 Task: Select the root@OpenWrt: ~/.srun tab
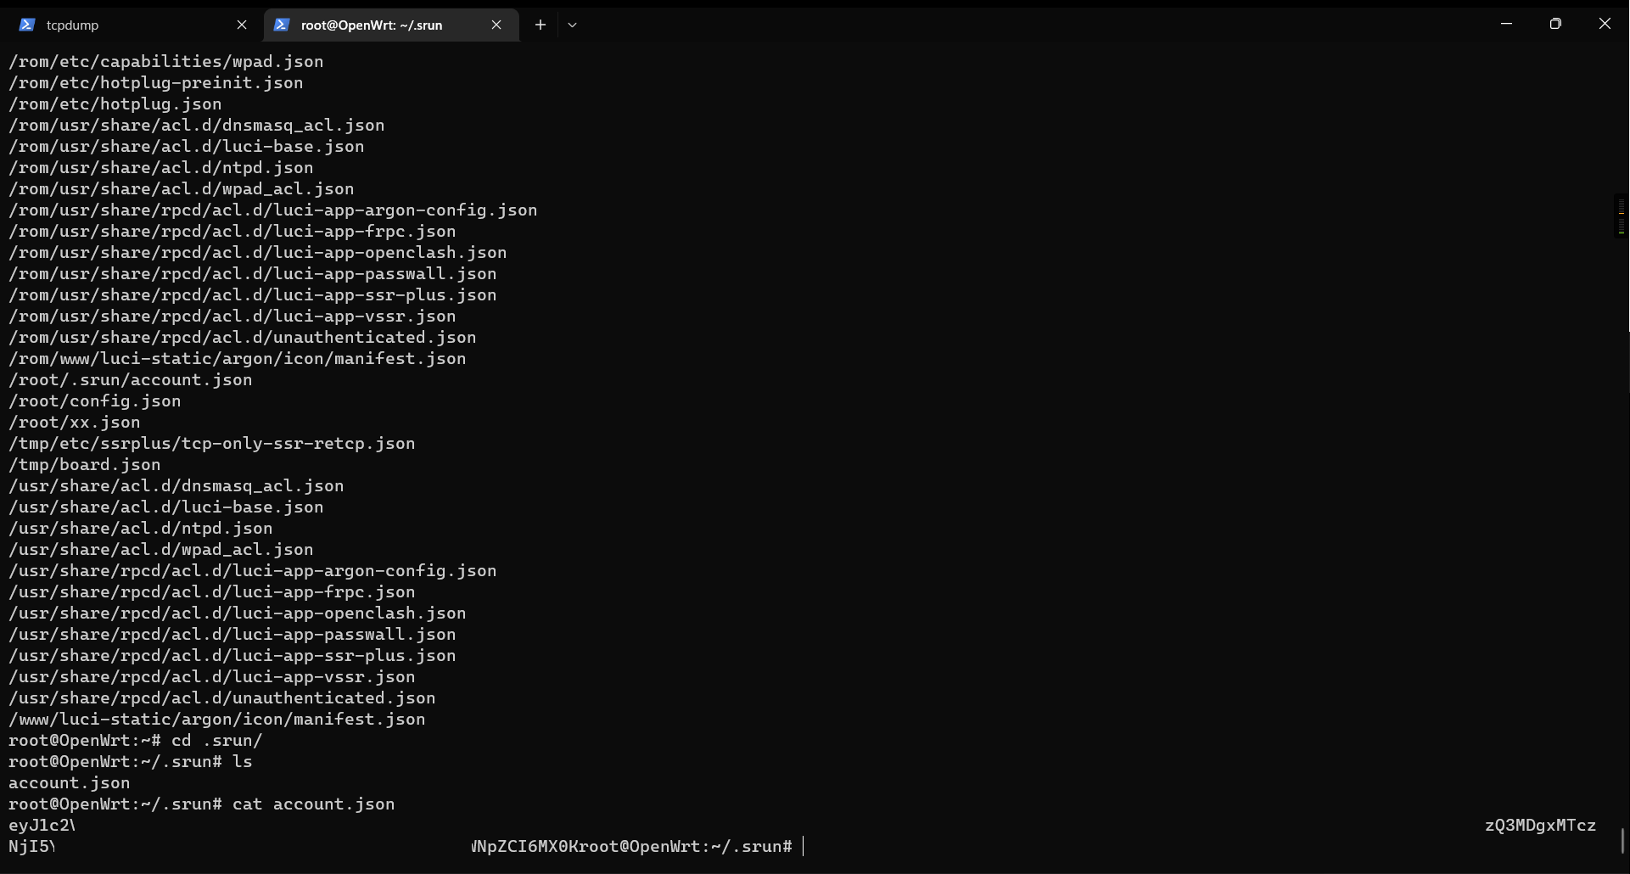pyautogui.click(x=373, y=25)
